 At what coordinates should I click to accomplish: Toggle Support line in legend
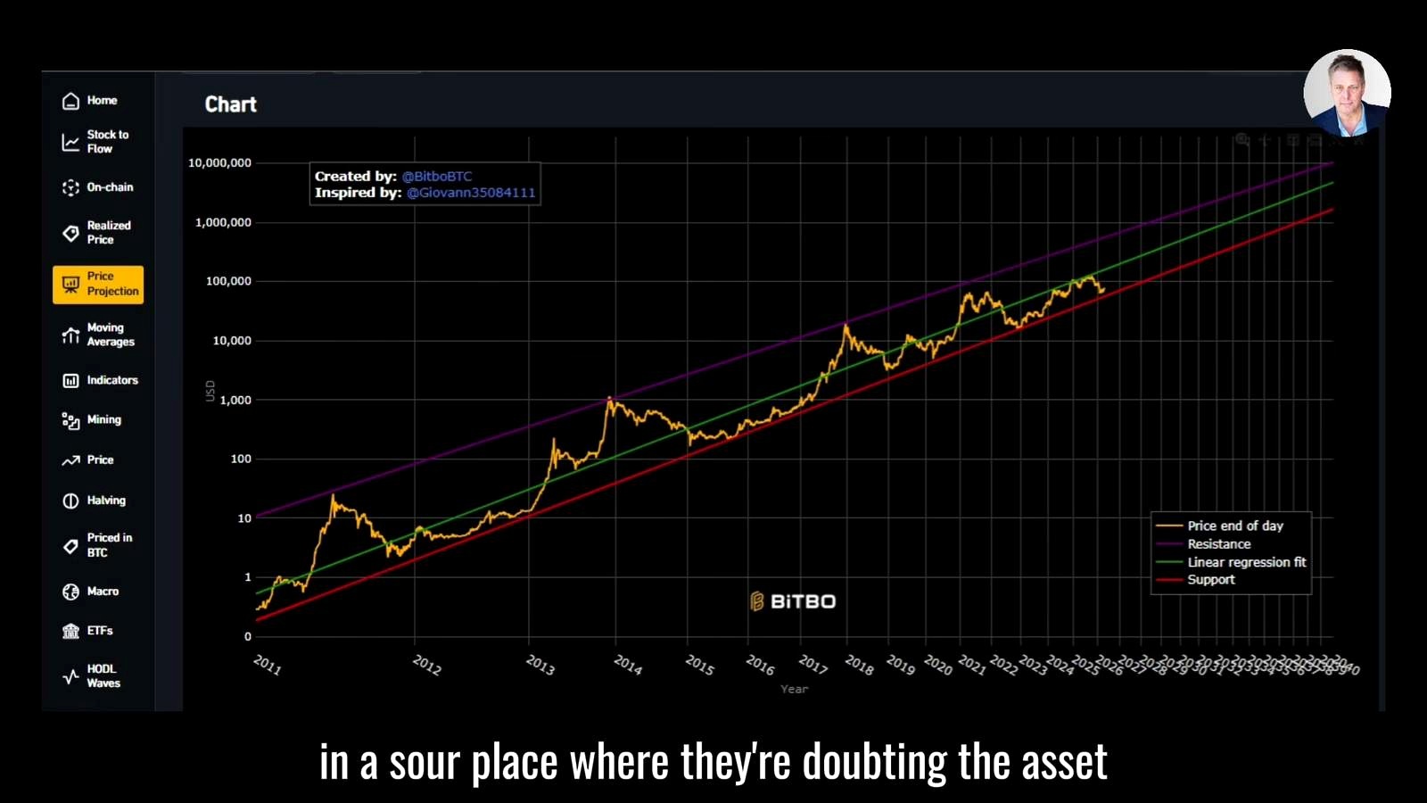click(x=1195, y=580)
